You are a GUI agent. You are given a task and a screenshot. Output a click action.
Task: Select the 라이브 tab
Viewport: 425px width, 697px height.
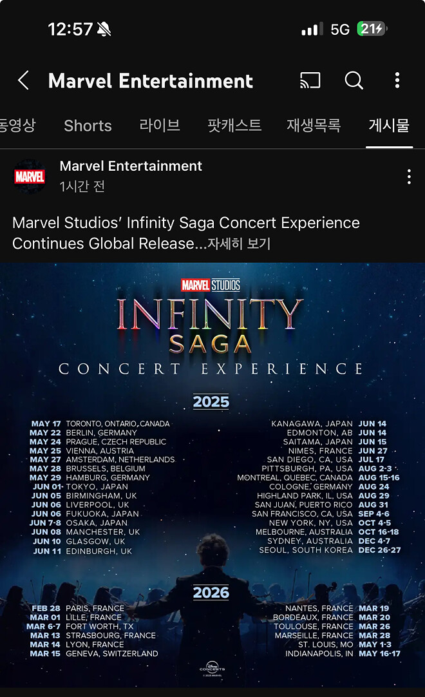159,126
